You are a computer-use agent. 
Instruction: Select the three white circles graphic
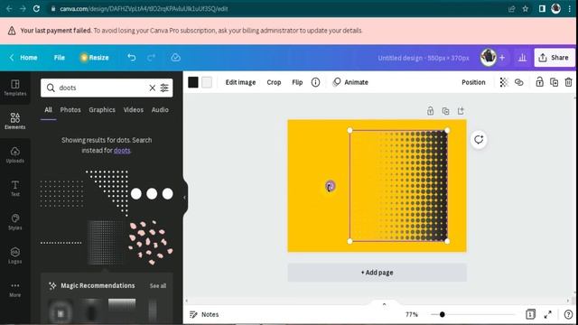click(152, 193)
